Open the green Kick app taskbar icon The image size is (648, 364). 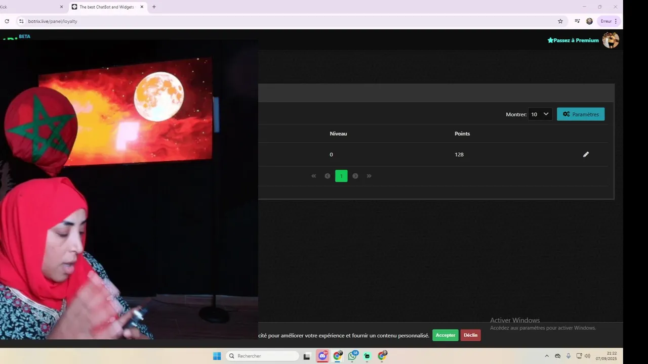pyautogui.click(x=368, y=356)
